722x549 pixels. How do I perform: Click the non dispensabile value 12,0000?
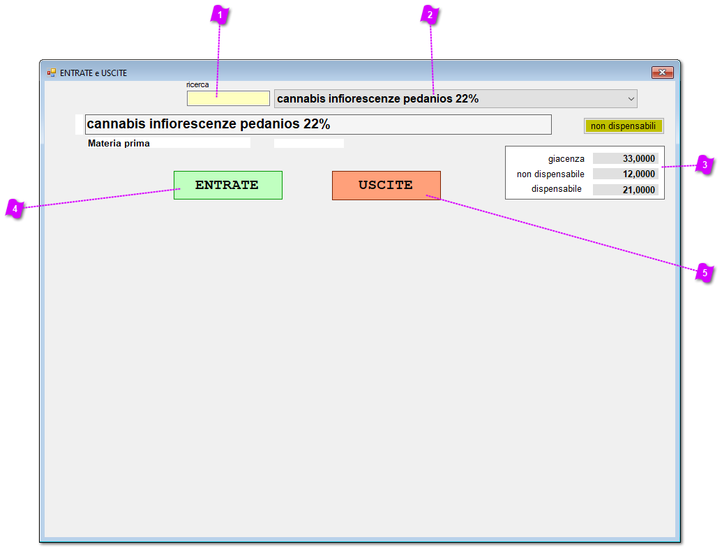625,174
